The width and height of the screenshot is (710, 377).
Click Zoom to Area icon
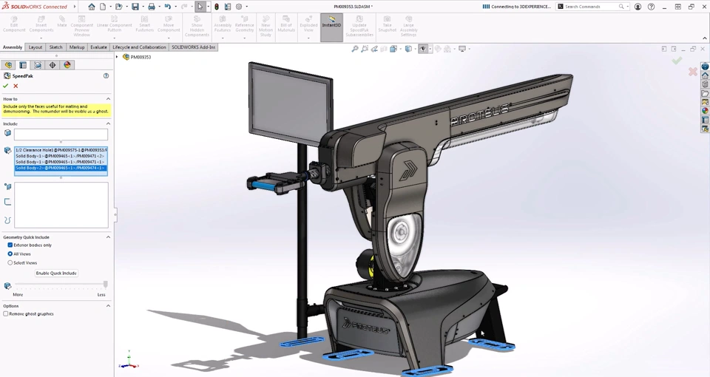(x=365, y=49)
